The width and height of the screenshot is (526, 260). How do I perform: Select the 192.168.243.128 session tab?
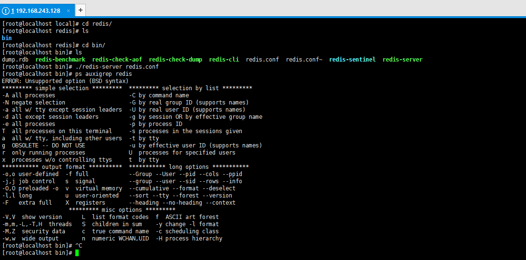pos(37,11)
